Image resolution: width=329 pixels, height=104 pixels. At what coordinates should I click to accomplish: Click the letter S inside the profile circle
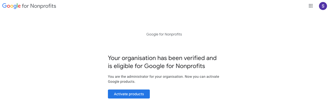[x=323, y=6]
